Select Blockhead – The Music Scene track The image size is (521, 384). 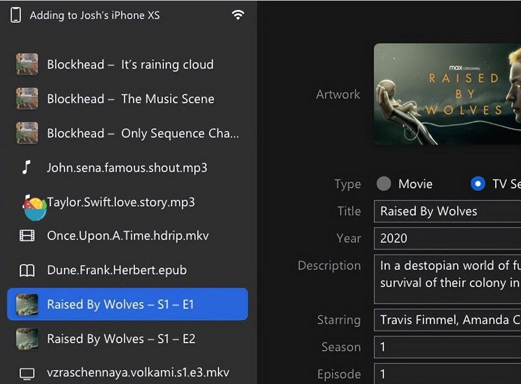click(130, 99)
